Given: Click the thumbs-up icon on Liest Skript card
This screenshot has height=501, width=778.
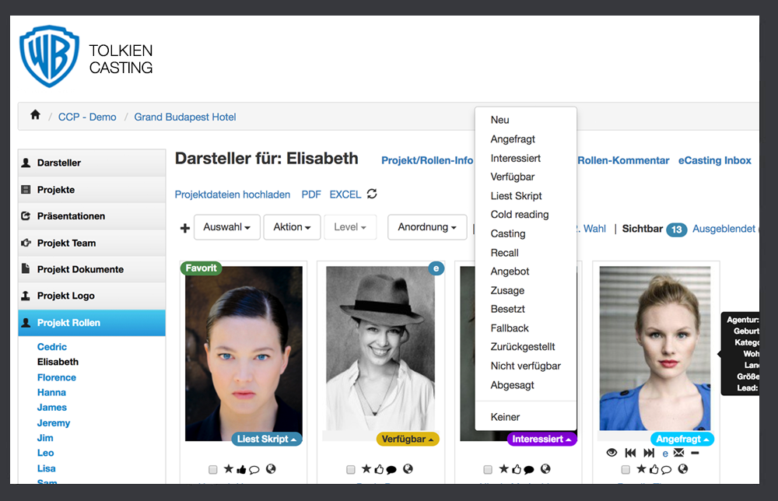Looking at the screenshot, I should pos(240,469).
